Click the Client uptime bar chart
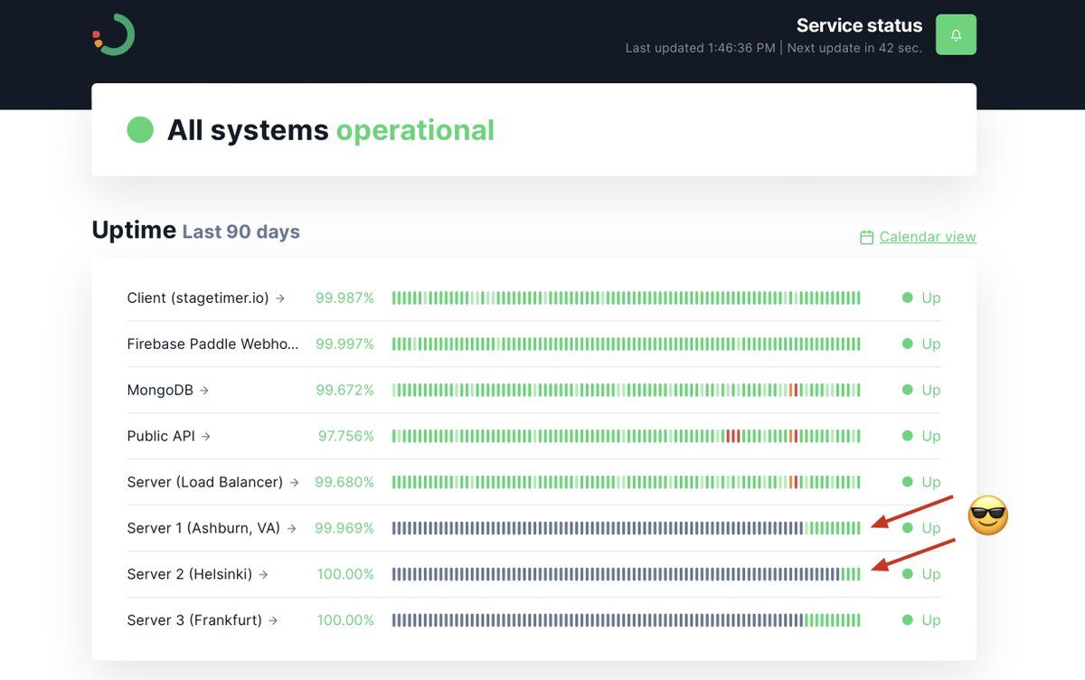The height and width of the screenshot is (680, 1085). point(626,298)
